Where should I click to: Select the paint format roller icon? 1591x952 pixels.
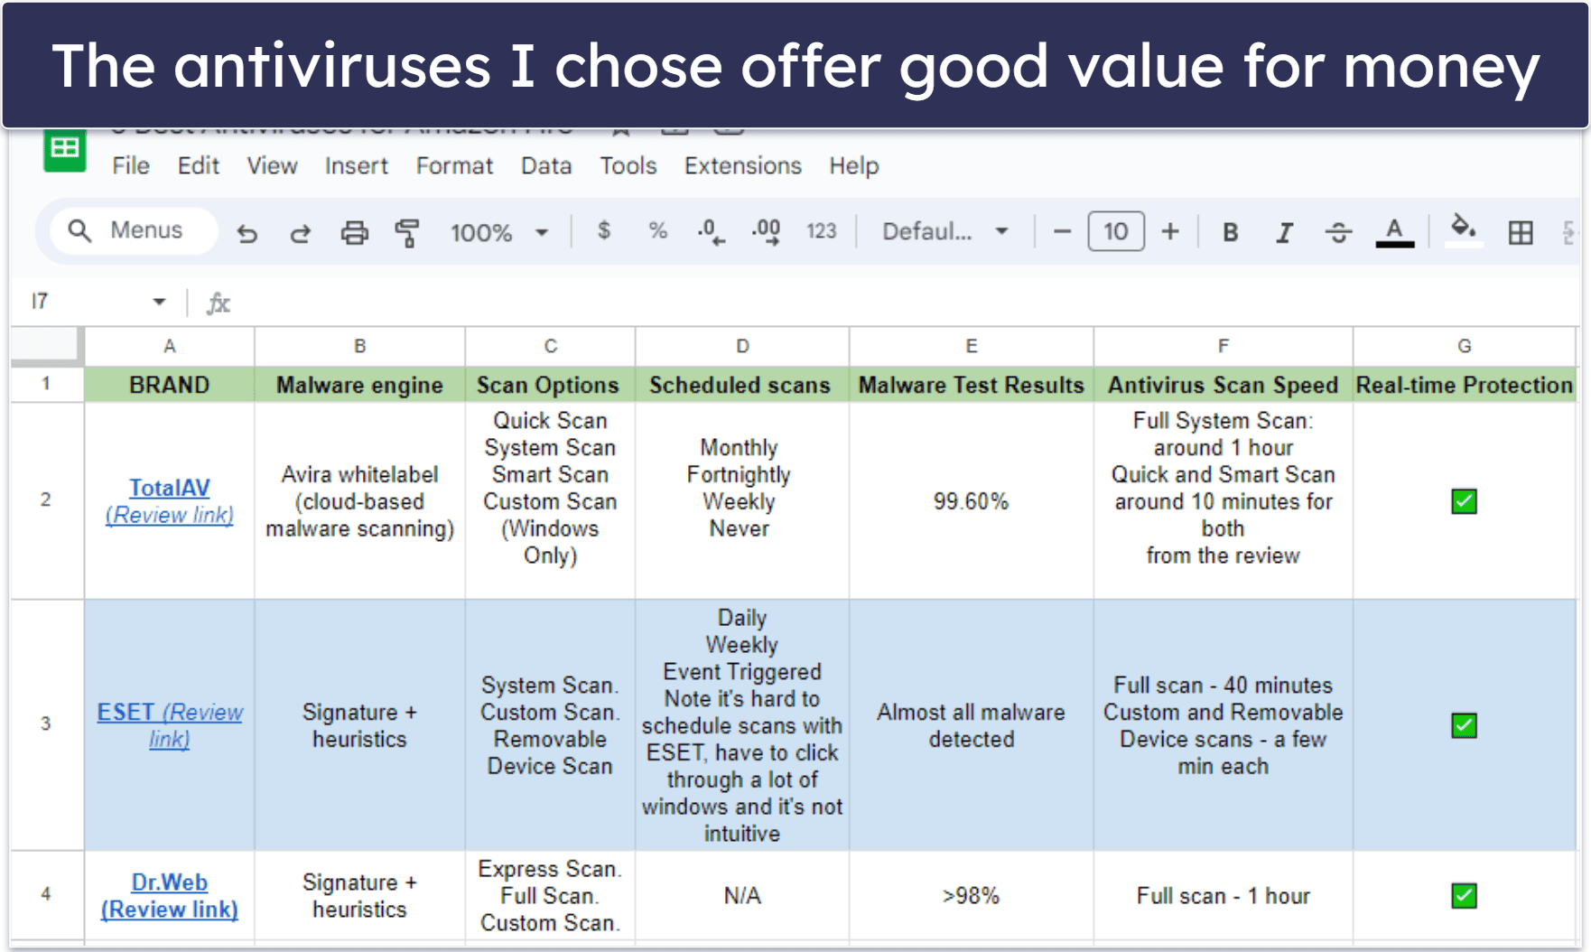coord(407,233)
